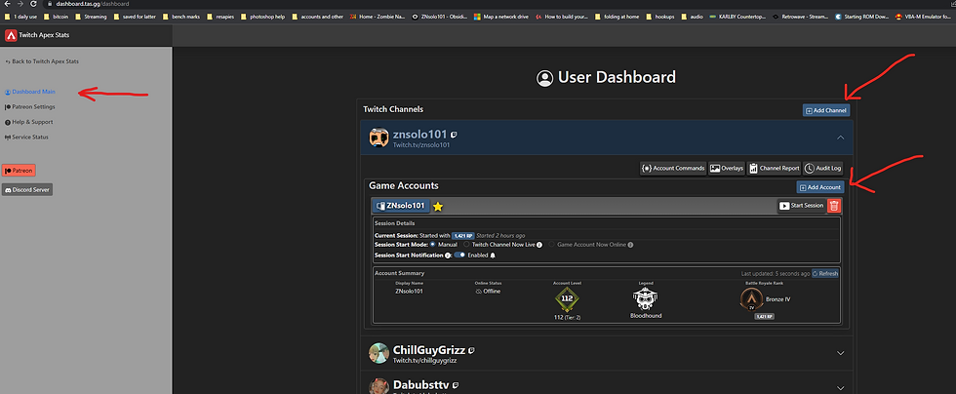Open 'folding at home' bookmark folder
Viewport: 956px width, 394px height.
(x=617, y=18)
